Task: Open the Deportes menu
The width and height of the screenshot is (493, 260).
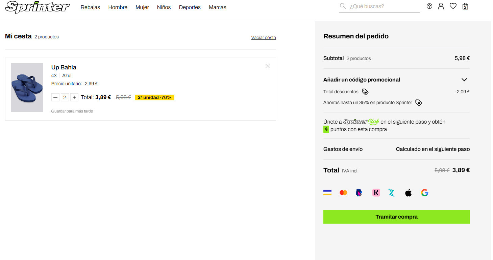Action: [x=190, y=7]
